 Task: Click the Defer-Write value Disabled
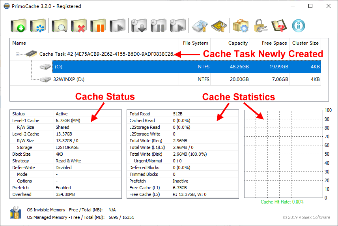click(x=63, y=168)
